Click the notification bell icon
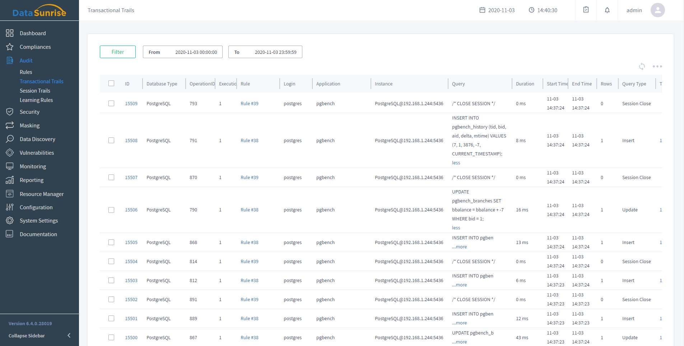 (x=607, y=10)
